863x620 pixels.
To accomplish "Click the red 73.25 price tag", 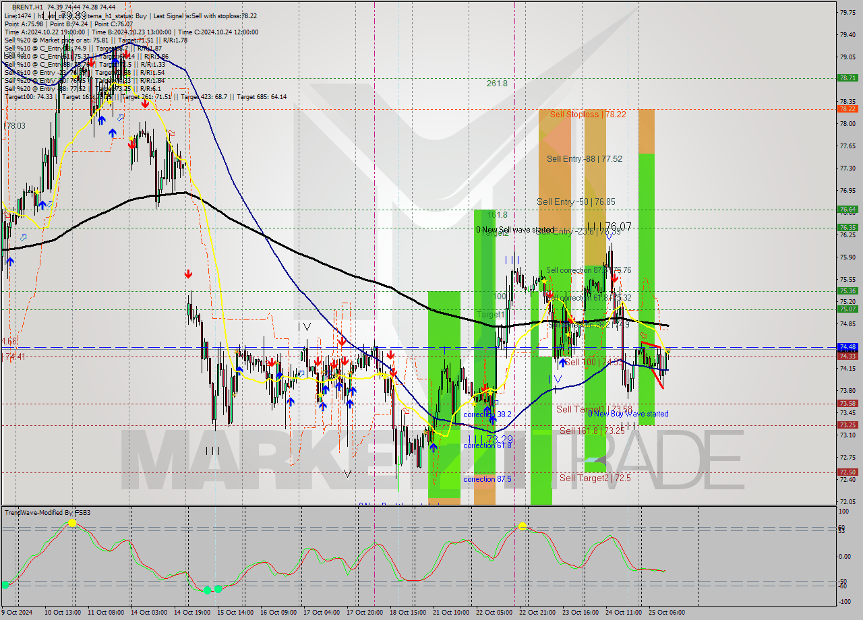I will click(x=847, y=425).
